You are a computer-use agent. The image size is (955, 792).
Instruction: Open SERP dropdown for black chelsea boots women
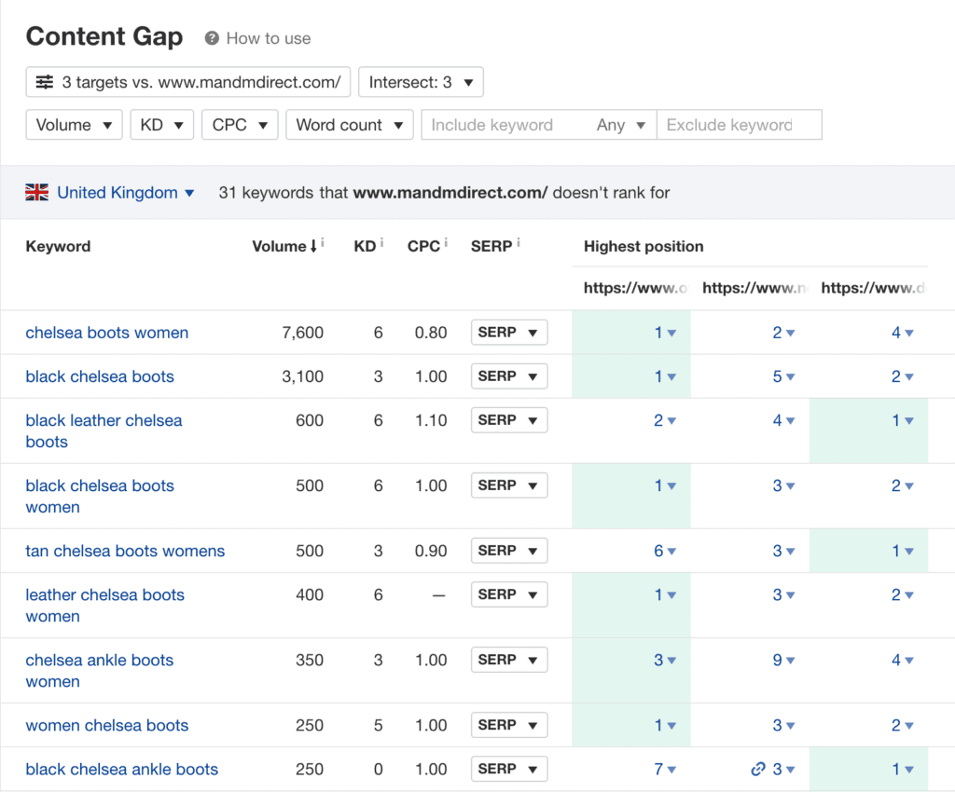click(509, 485)
